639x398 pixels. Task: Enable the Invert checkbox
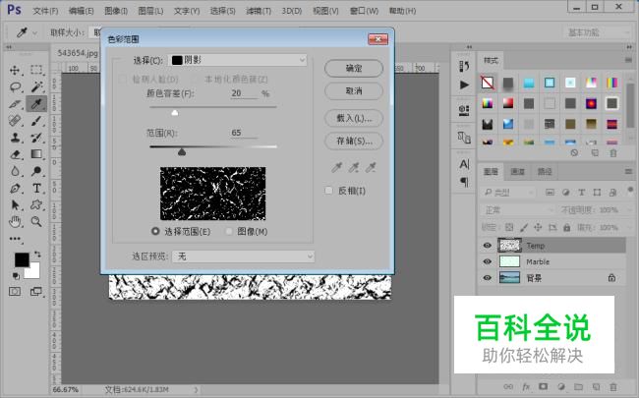pos(329,191)
